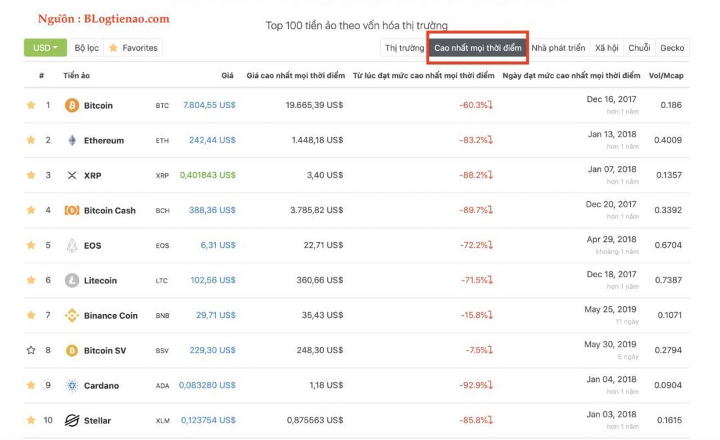Viewport: 720px width, 440px height.
Task: Click the Bitcoin Cash coin logo
Action: (x=71, y=211)
